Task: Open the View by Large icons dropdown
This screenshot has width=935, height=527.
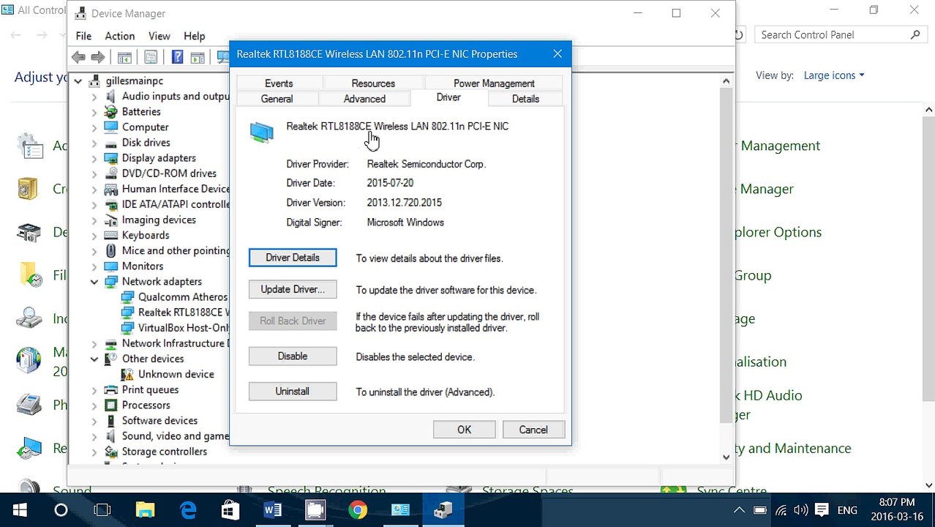Action: (x=834, y=75)
